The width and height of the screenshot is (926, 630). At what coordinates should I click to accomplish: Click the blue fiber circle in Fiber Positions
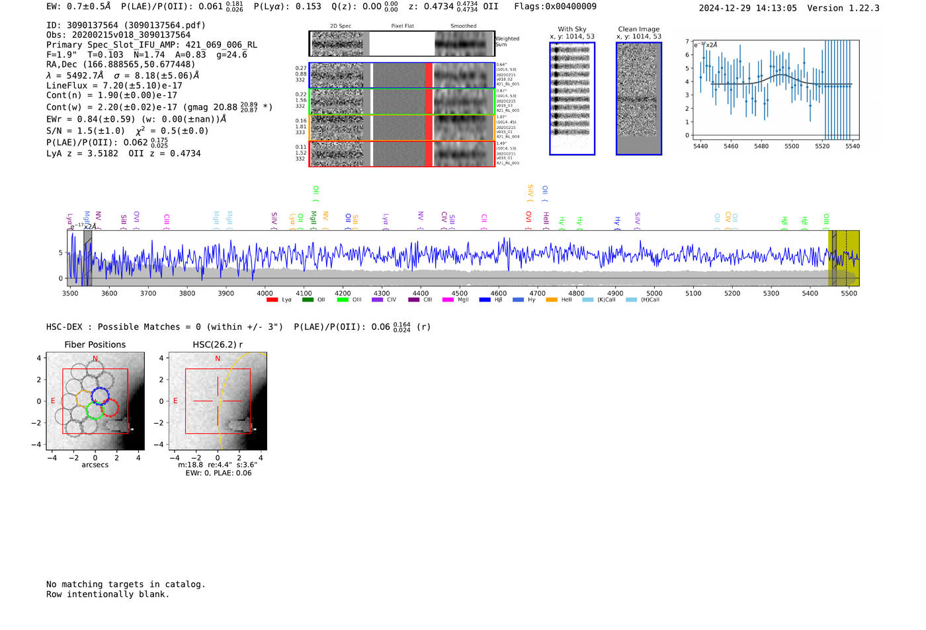pyautogui.click(x=101, y=396)
